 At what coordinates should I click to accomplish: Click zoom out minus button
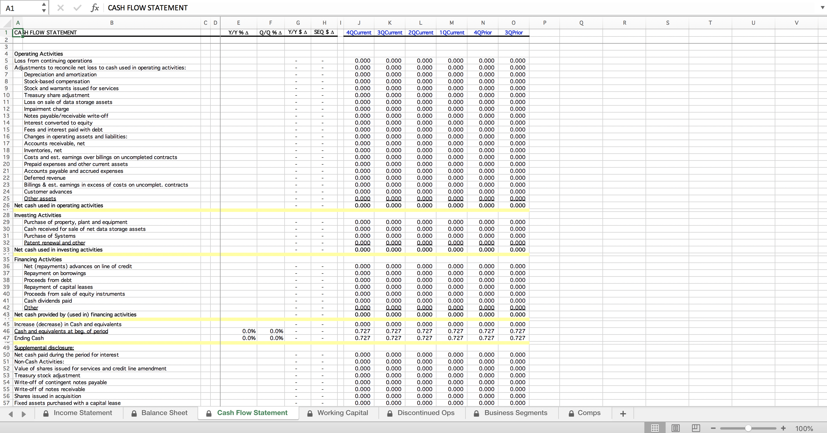click(x=713, y=428)
